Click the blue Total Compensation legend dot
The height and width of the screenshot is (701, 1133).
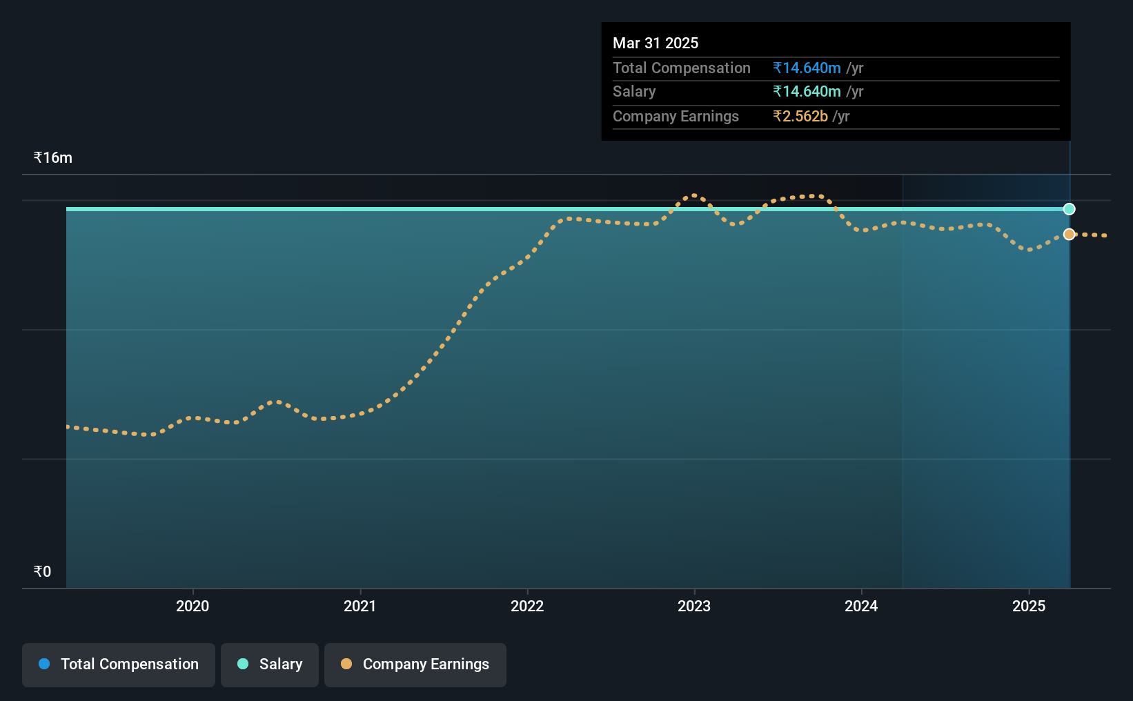click(x=44, y=664)
